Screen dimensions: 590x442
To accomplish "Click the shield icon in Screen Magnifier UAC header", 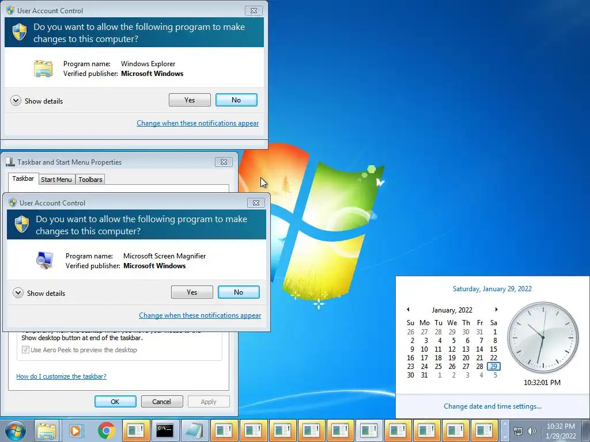I will pyautogui.click(x=21, y=224).
